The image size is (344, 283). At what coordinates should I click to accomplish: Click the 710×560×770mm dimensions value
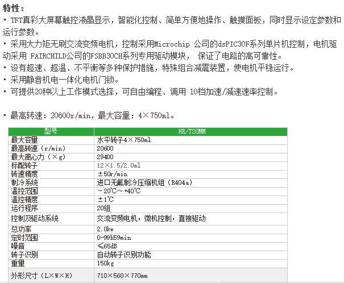pos(122,276)
